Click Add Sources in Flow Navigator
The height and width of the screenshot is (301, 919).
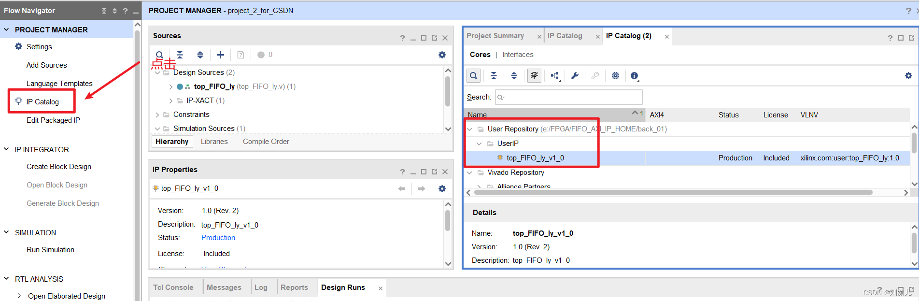46,65
